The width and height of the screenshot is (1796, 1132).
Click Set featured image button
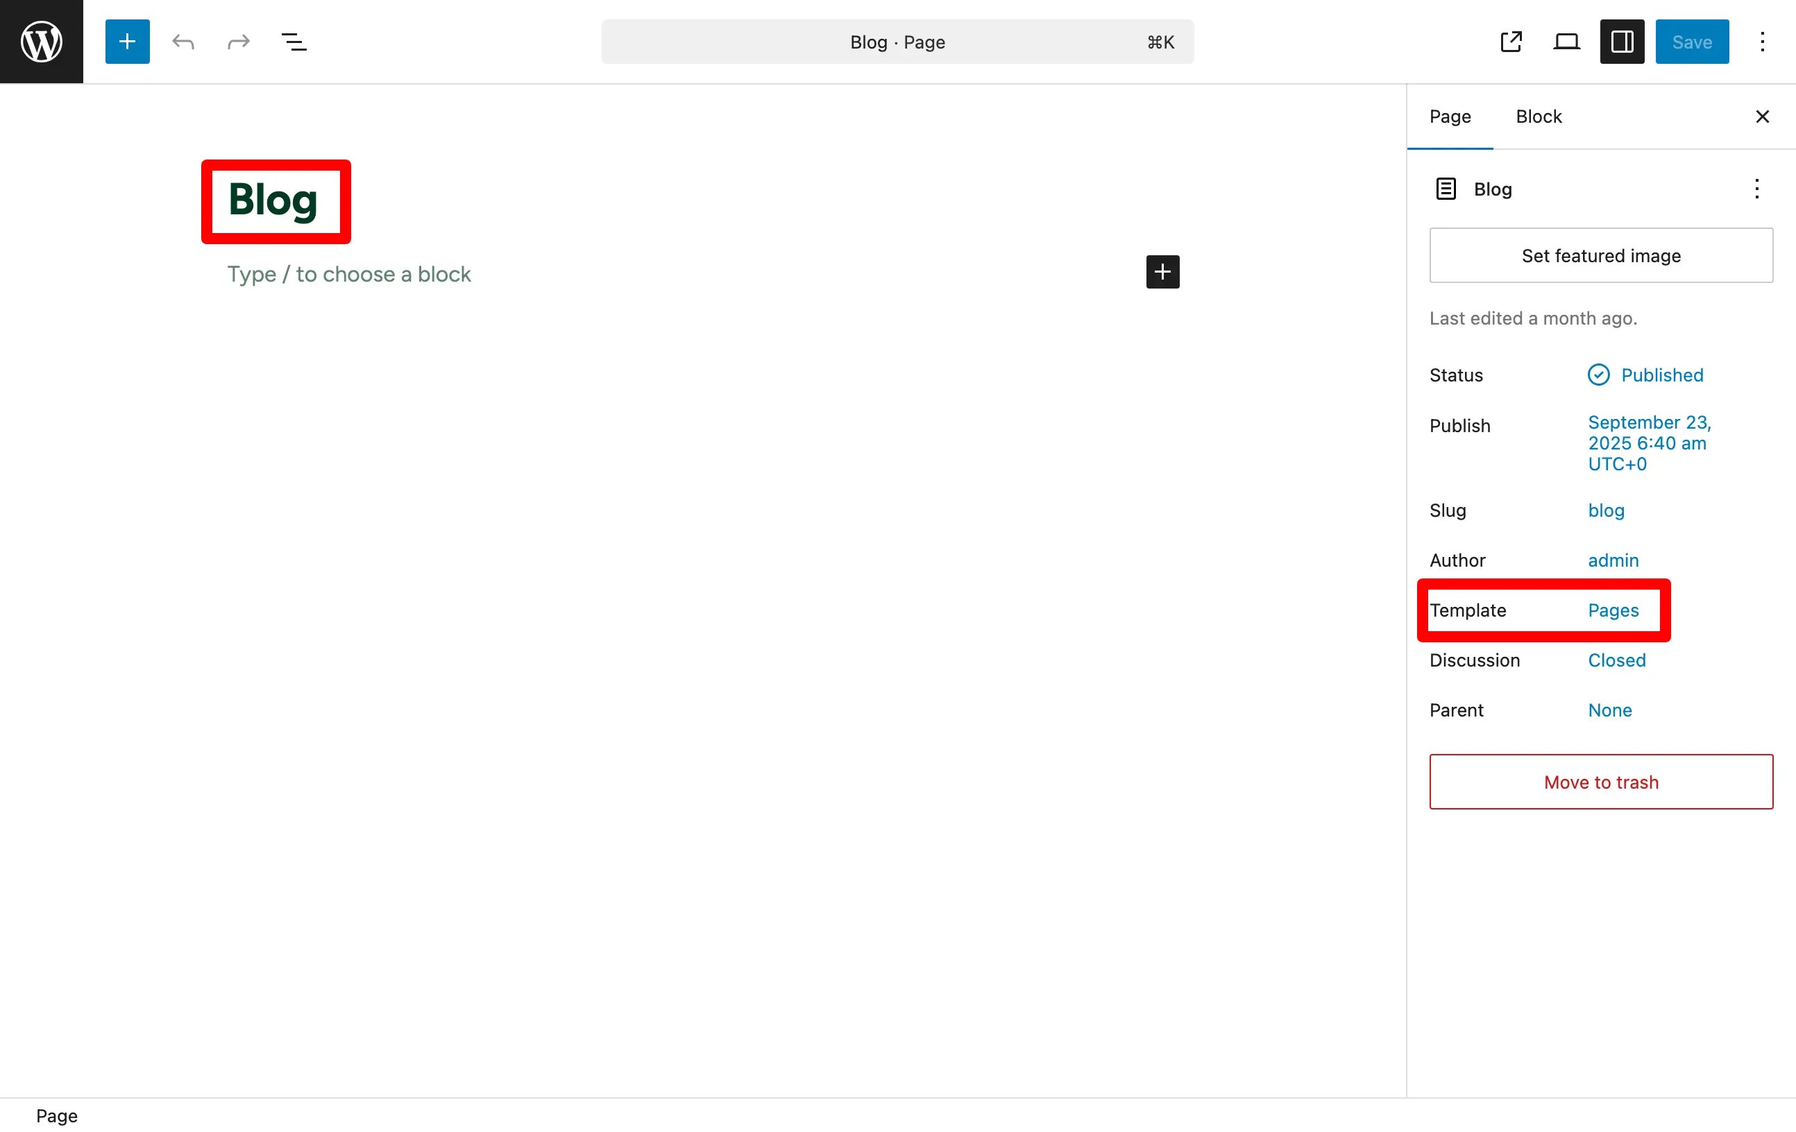[1600, 256]
